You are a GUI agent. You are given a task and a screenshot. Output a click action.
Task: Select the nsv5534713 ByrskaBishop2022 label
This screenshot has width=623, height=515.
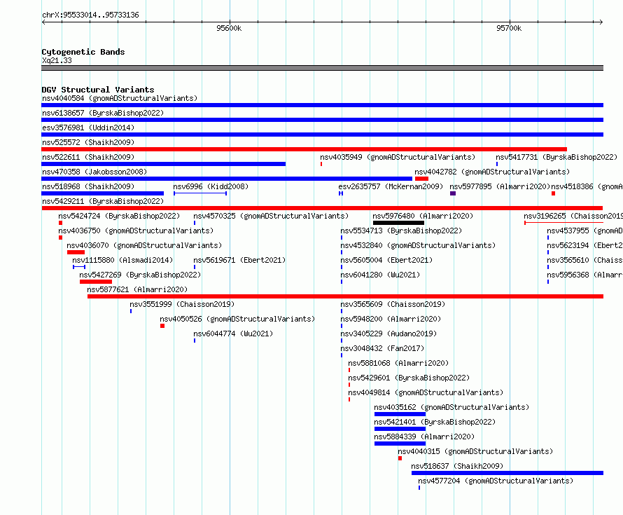pos(401,231)
